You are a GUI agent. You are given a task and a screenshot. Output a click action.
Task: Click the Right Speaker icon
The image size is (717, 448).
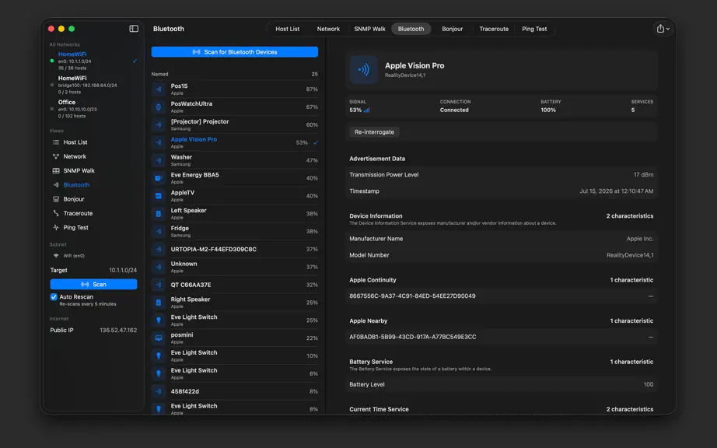pyautogui.click(x=159, y=303)
